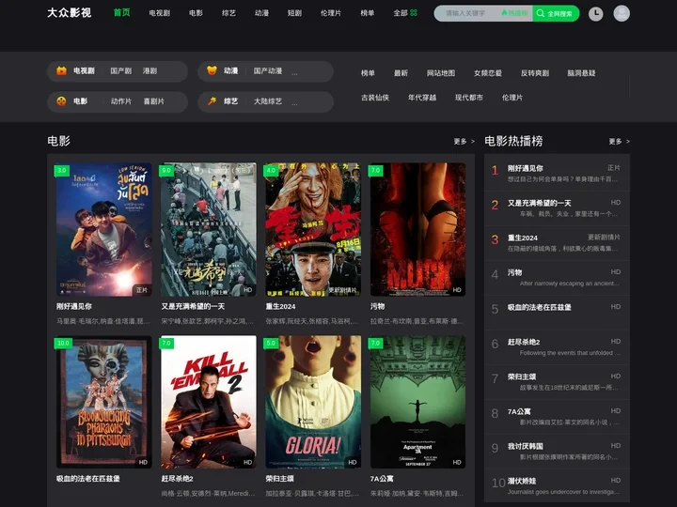Viewport: 677px width, 507px height.
Task: Click the 港剧 subcategory link
Action: tap(150, 70)
